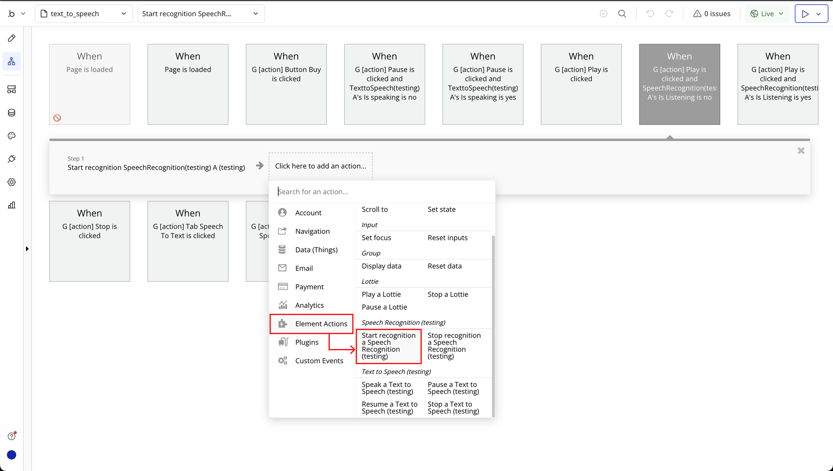Click the undo arrow icon

(x=650, y=14)
